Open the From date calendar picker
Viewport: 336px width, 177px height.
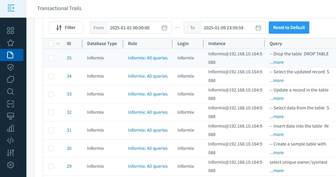[164, 27]
